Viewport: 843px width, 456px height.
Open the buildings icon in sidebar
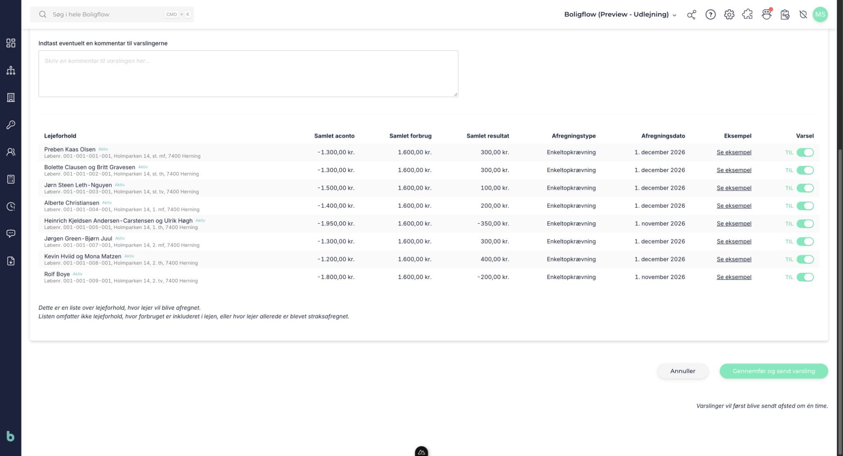(x=11, y=97)
